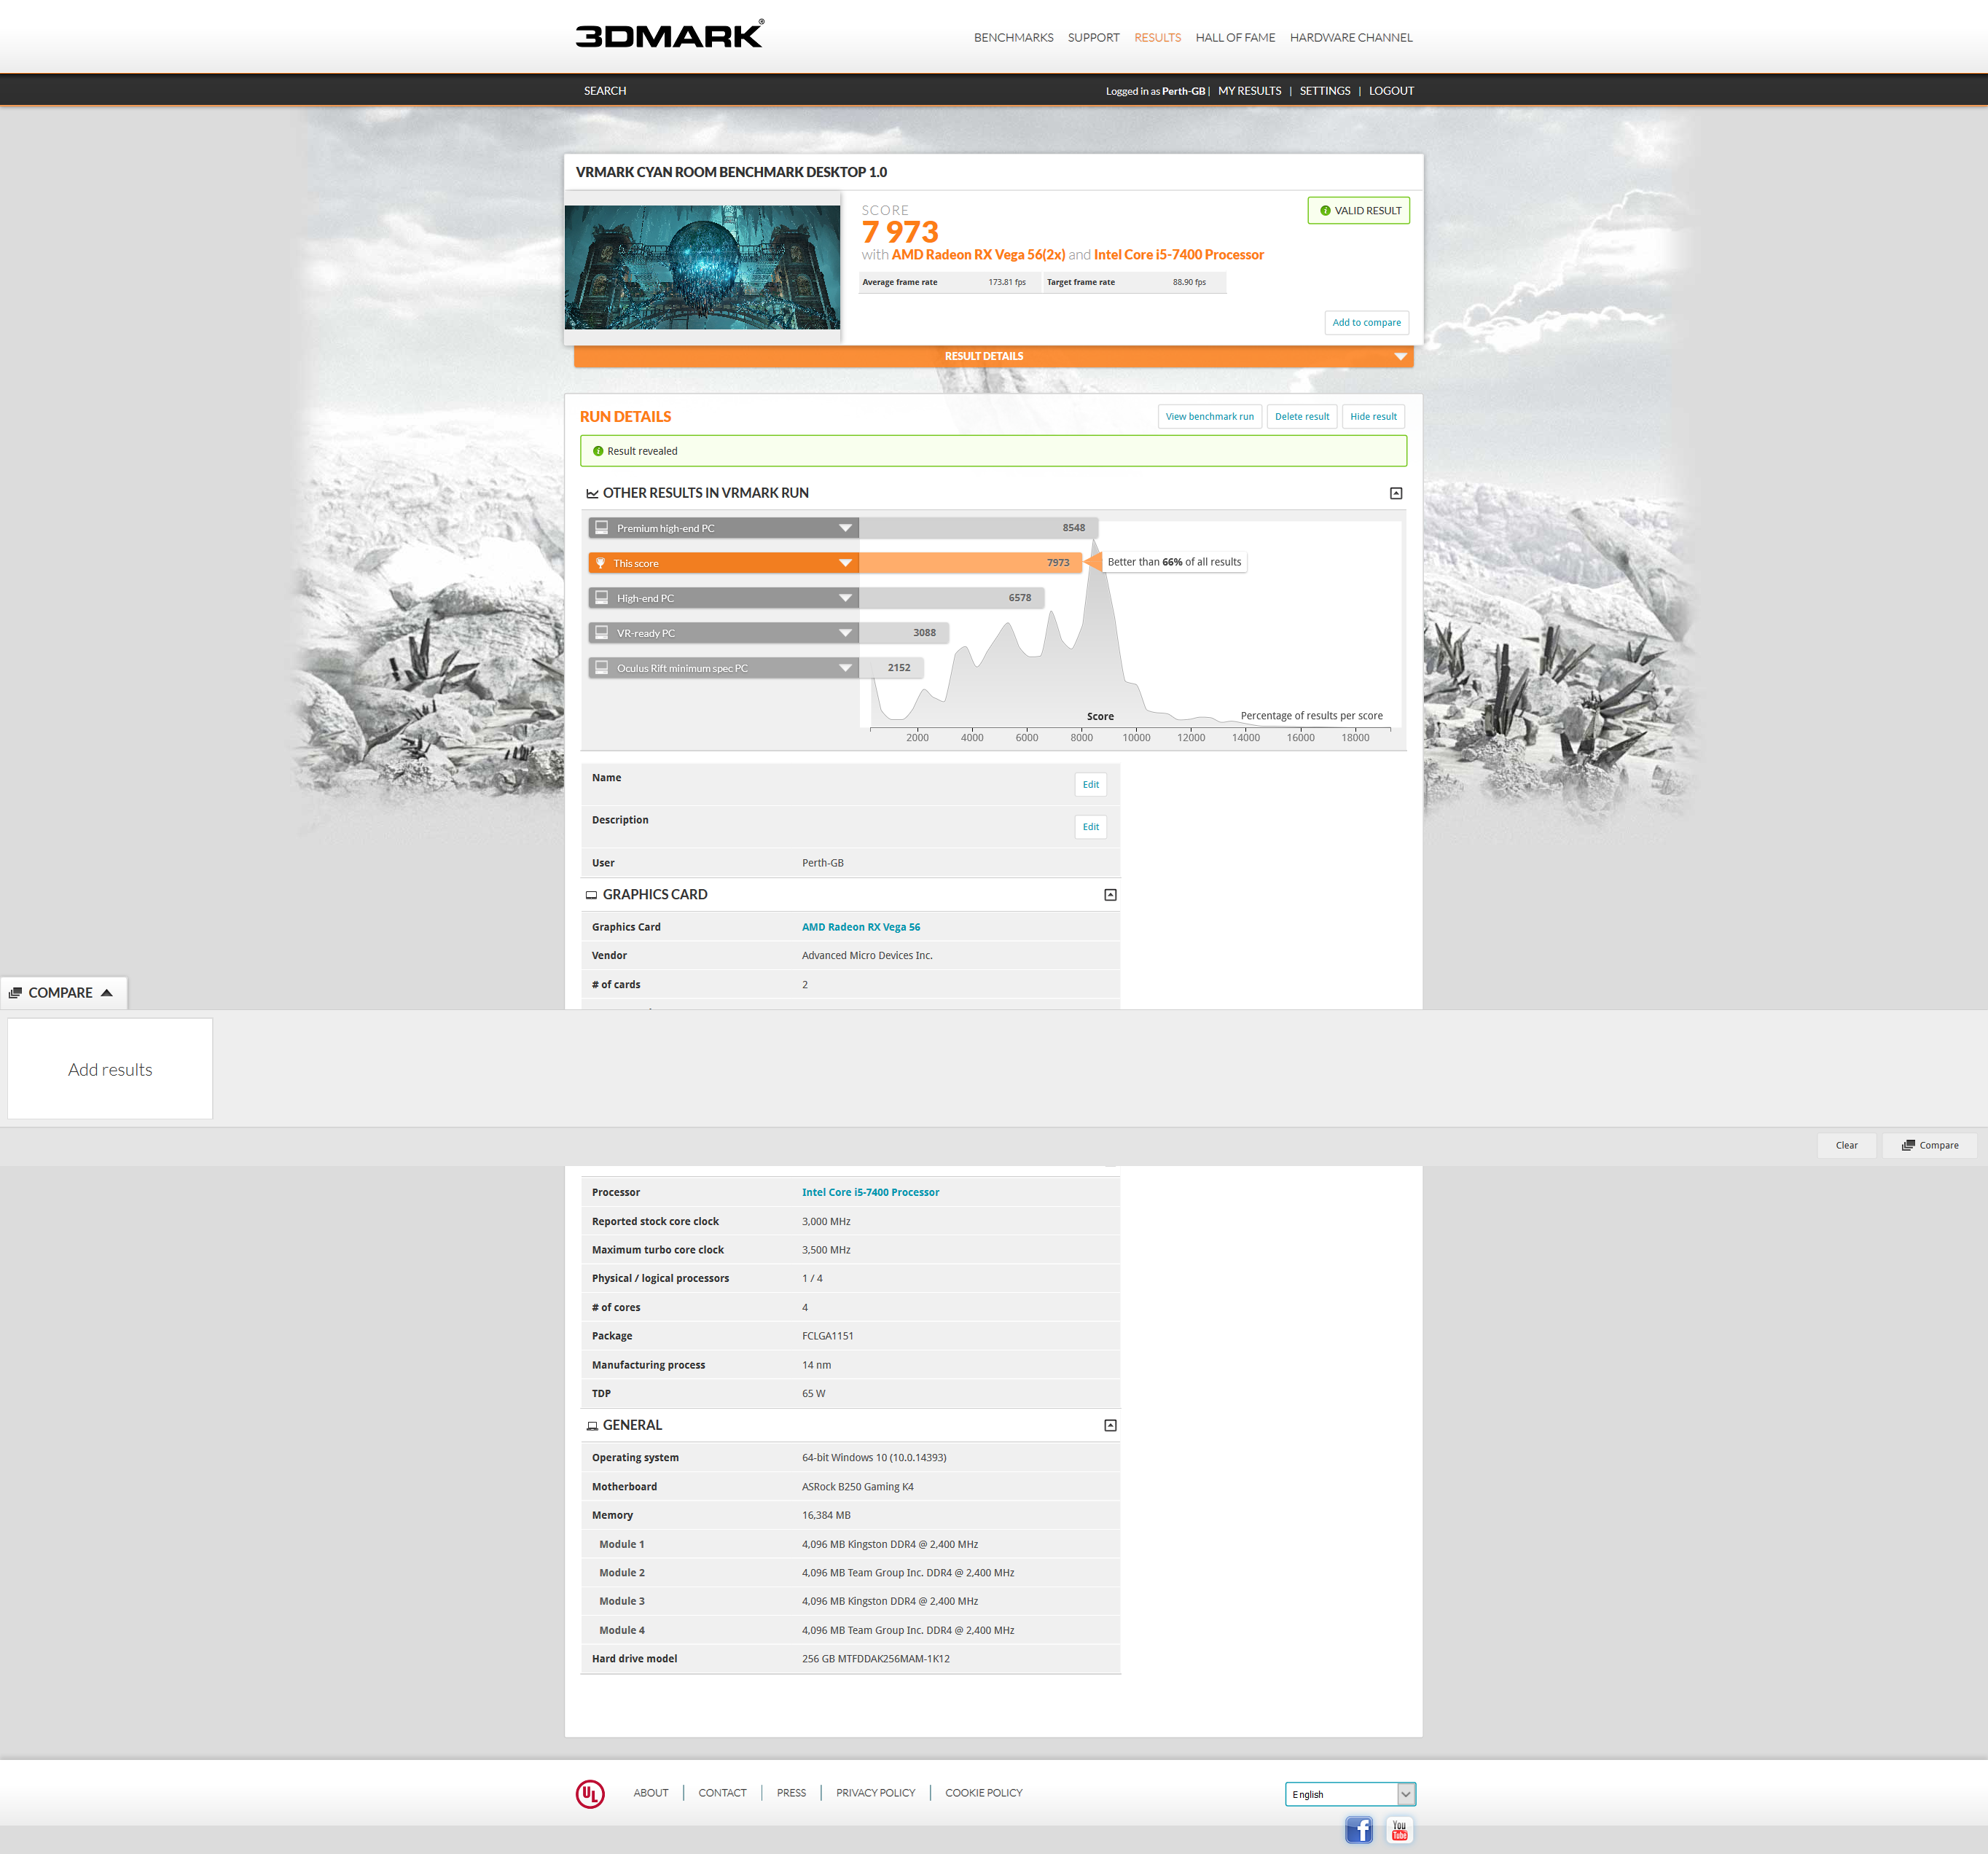Click Hide result button
This screenshot has width=1988, height=1854.
1373,416
